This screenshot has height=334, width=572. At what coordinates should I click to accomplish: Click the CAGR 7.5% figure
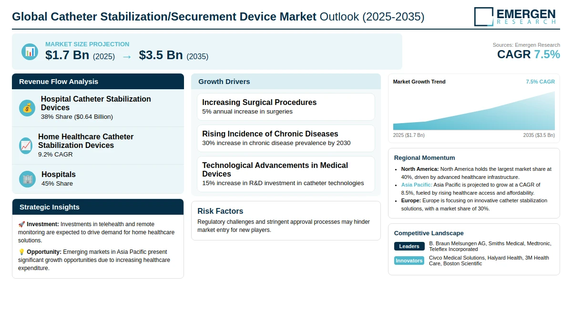(x=528, y=54)
